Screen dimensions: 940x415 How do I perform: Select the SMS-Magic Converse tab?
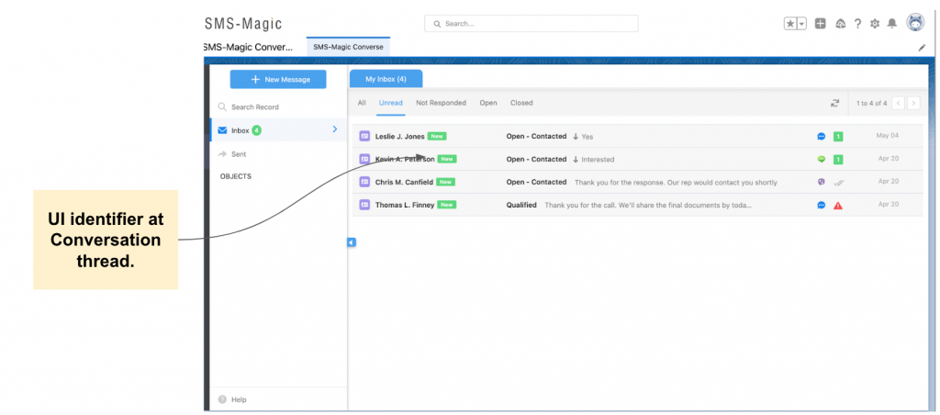348,47
